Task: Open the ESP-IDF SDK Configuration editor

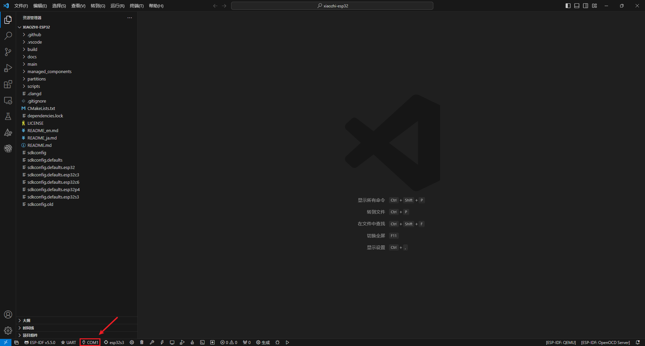Action: (x=132, y=342)
